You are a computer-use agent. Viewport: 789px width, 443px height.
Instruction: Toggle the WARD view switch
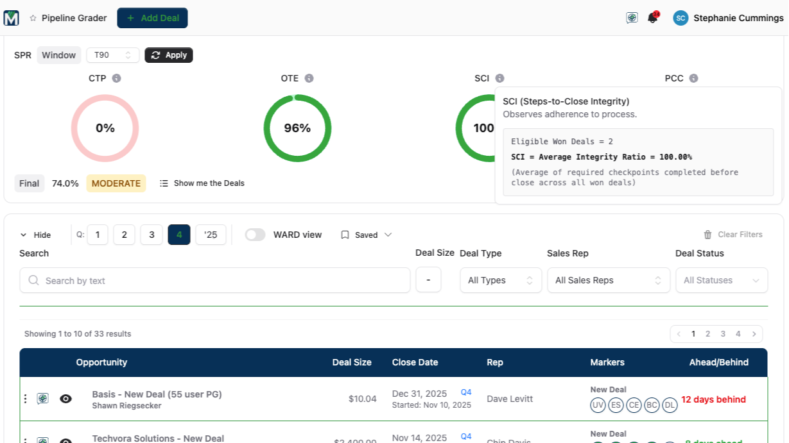coord(255,235)
